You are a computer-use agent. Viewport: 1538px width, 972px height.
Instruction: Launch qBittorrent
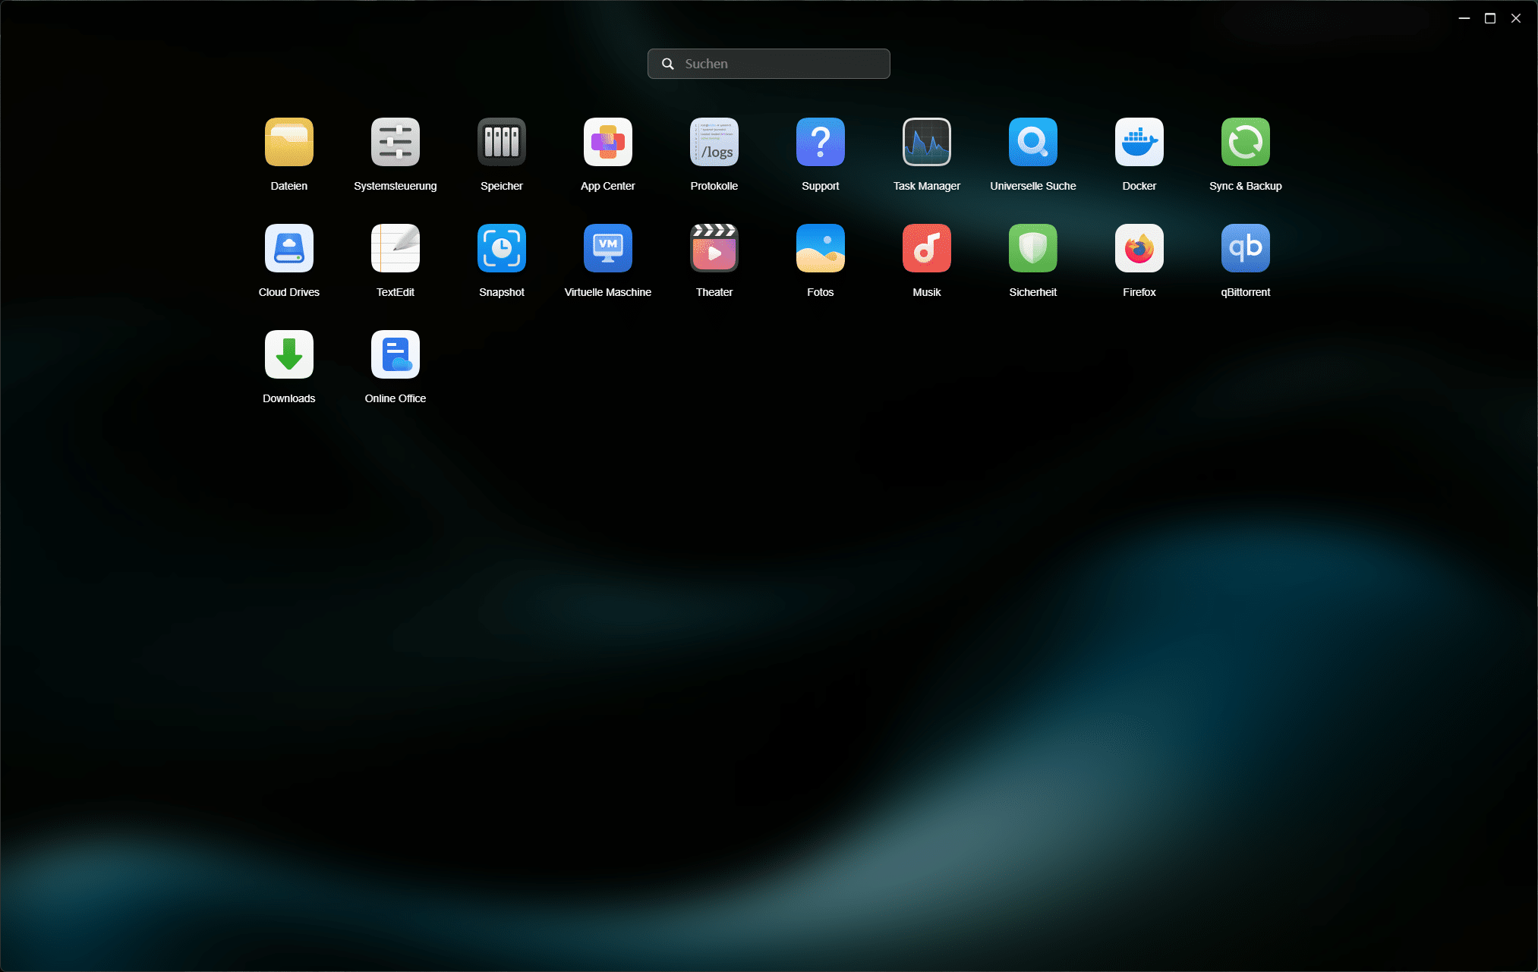coord(1245,248)
